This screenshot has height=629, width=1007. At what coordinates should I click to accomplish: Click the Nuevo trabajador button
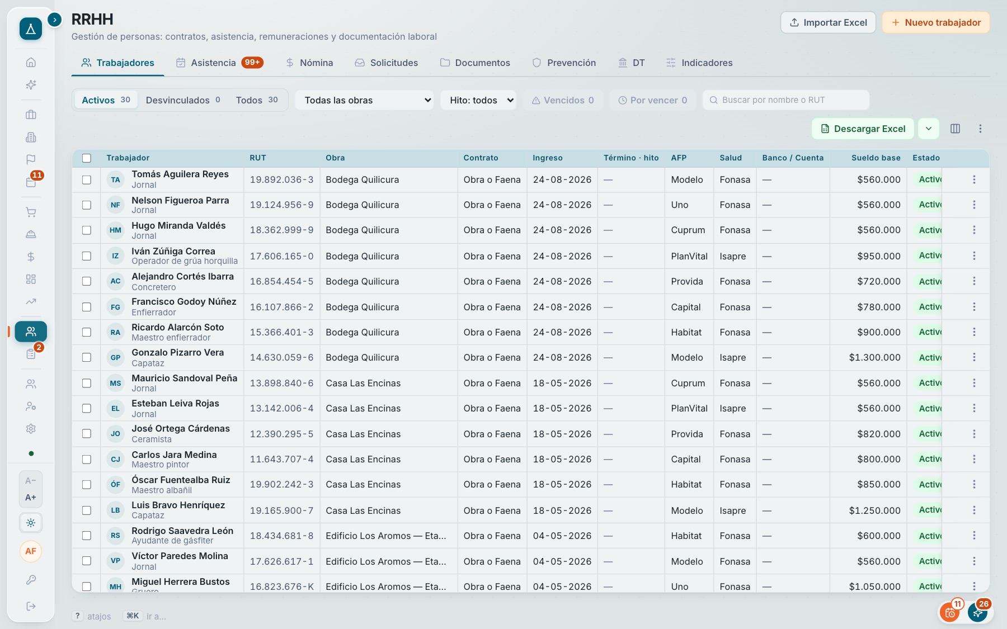tap(936, 22)
